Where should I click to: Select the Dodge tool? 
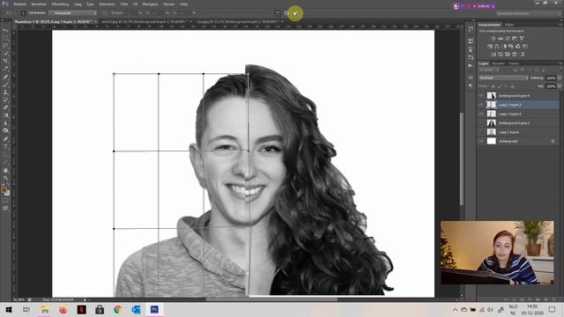[5, 131]
